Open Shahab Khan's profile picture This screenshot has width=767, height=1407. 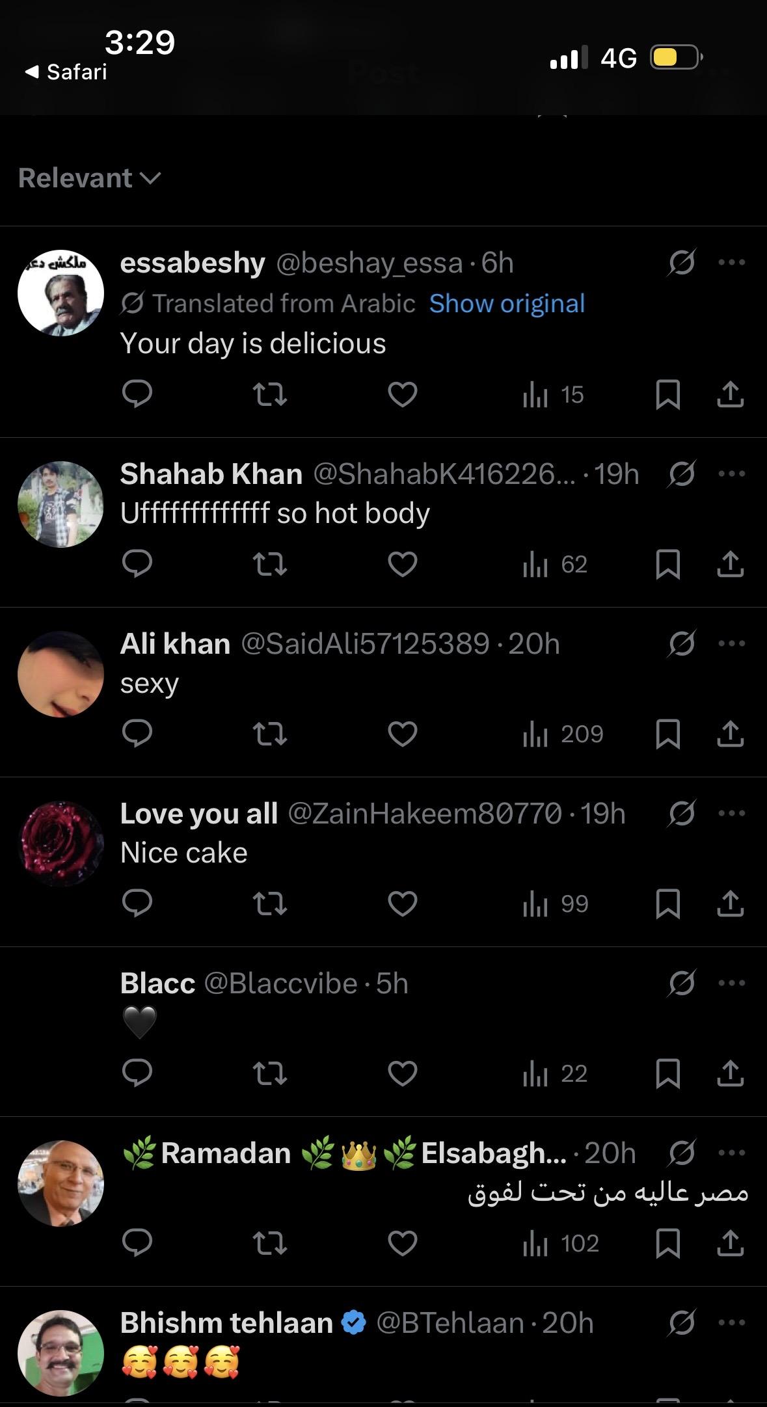[x=61, y=504]
